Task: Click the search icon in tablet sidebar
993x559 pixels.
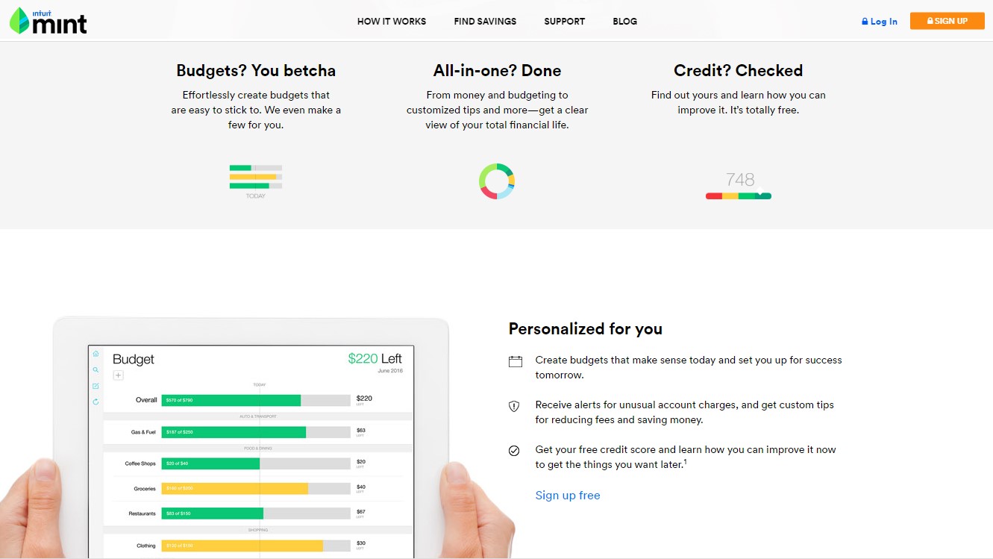Action: (x=95, y=370)
